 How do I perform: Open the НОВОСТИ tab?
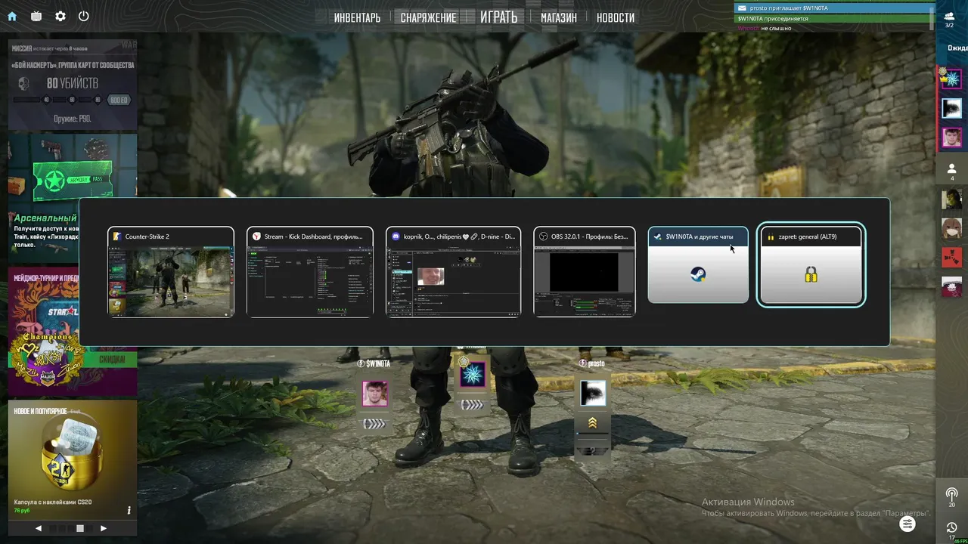tap(616, 17)
